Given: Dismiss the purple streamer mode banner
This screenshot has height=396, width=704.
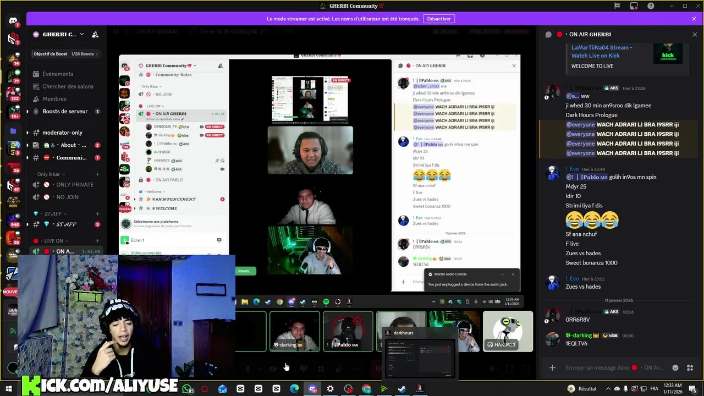Looking at the screenshot, I should click(x=694, y=19).
